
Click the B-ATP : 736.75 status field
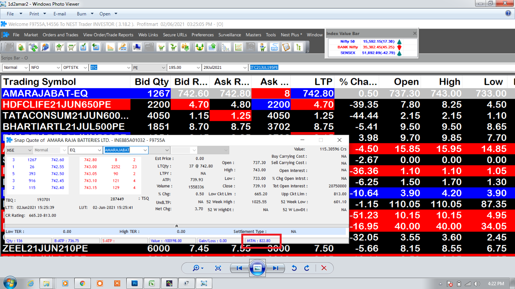pyautogui.click(x=76, y=240)
